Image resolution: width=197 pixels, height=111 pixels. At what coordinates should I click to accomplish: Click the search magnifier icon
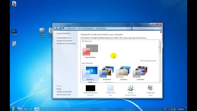pyautogui.click(x=160, y=28)
